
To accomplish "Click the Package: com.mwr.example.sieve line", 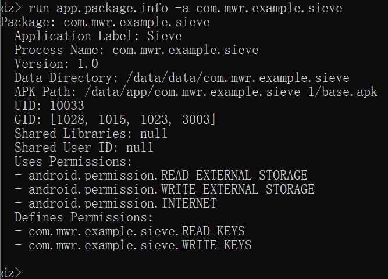I will click(105, 22).
